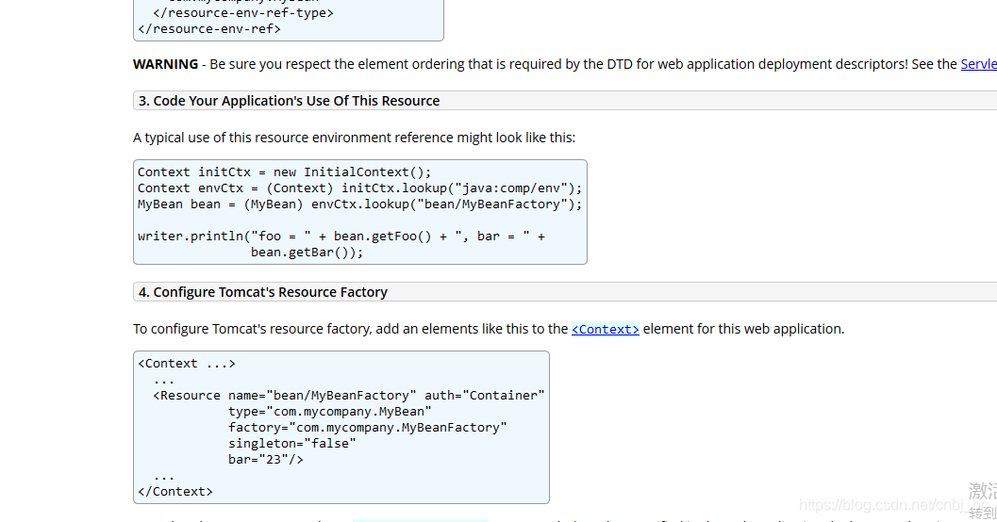The image size is (997, 522).
Task: Click the '</resource-env-ref>' closing tag line
Action: pos(209,28)
